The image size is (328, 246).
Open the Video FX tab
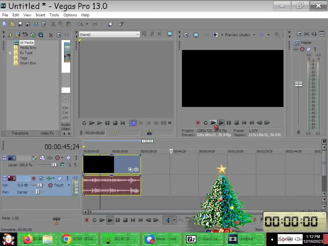[x=47, y=133]
